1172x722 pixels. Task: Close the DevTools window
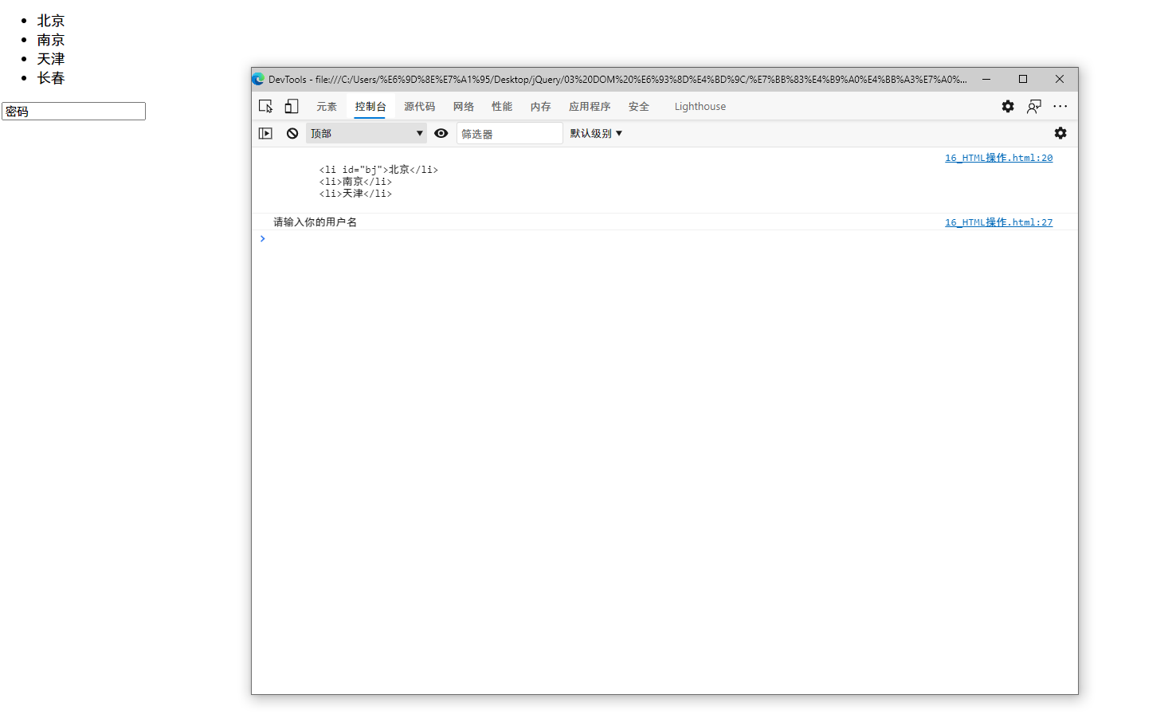[x=1060, y=79]
